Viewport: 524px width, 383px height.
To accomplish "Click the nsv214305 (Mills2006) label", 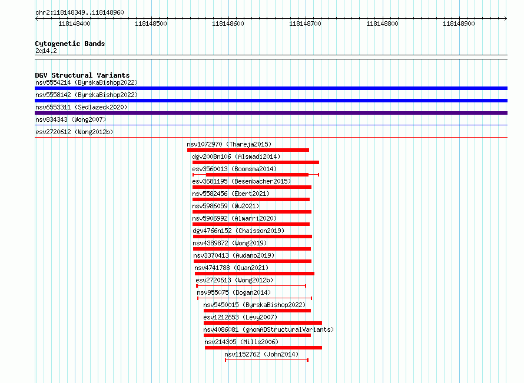I will click(x=241, y=342).
